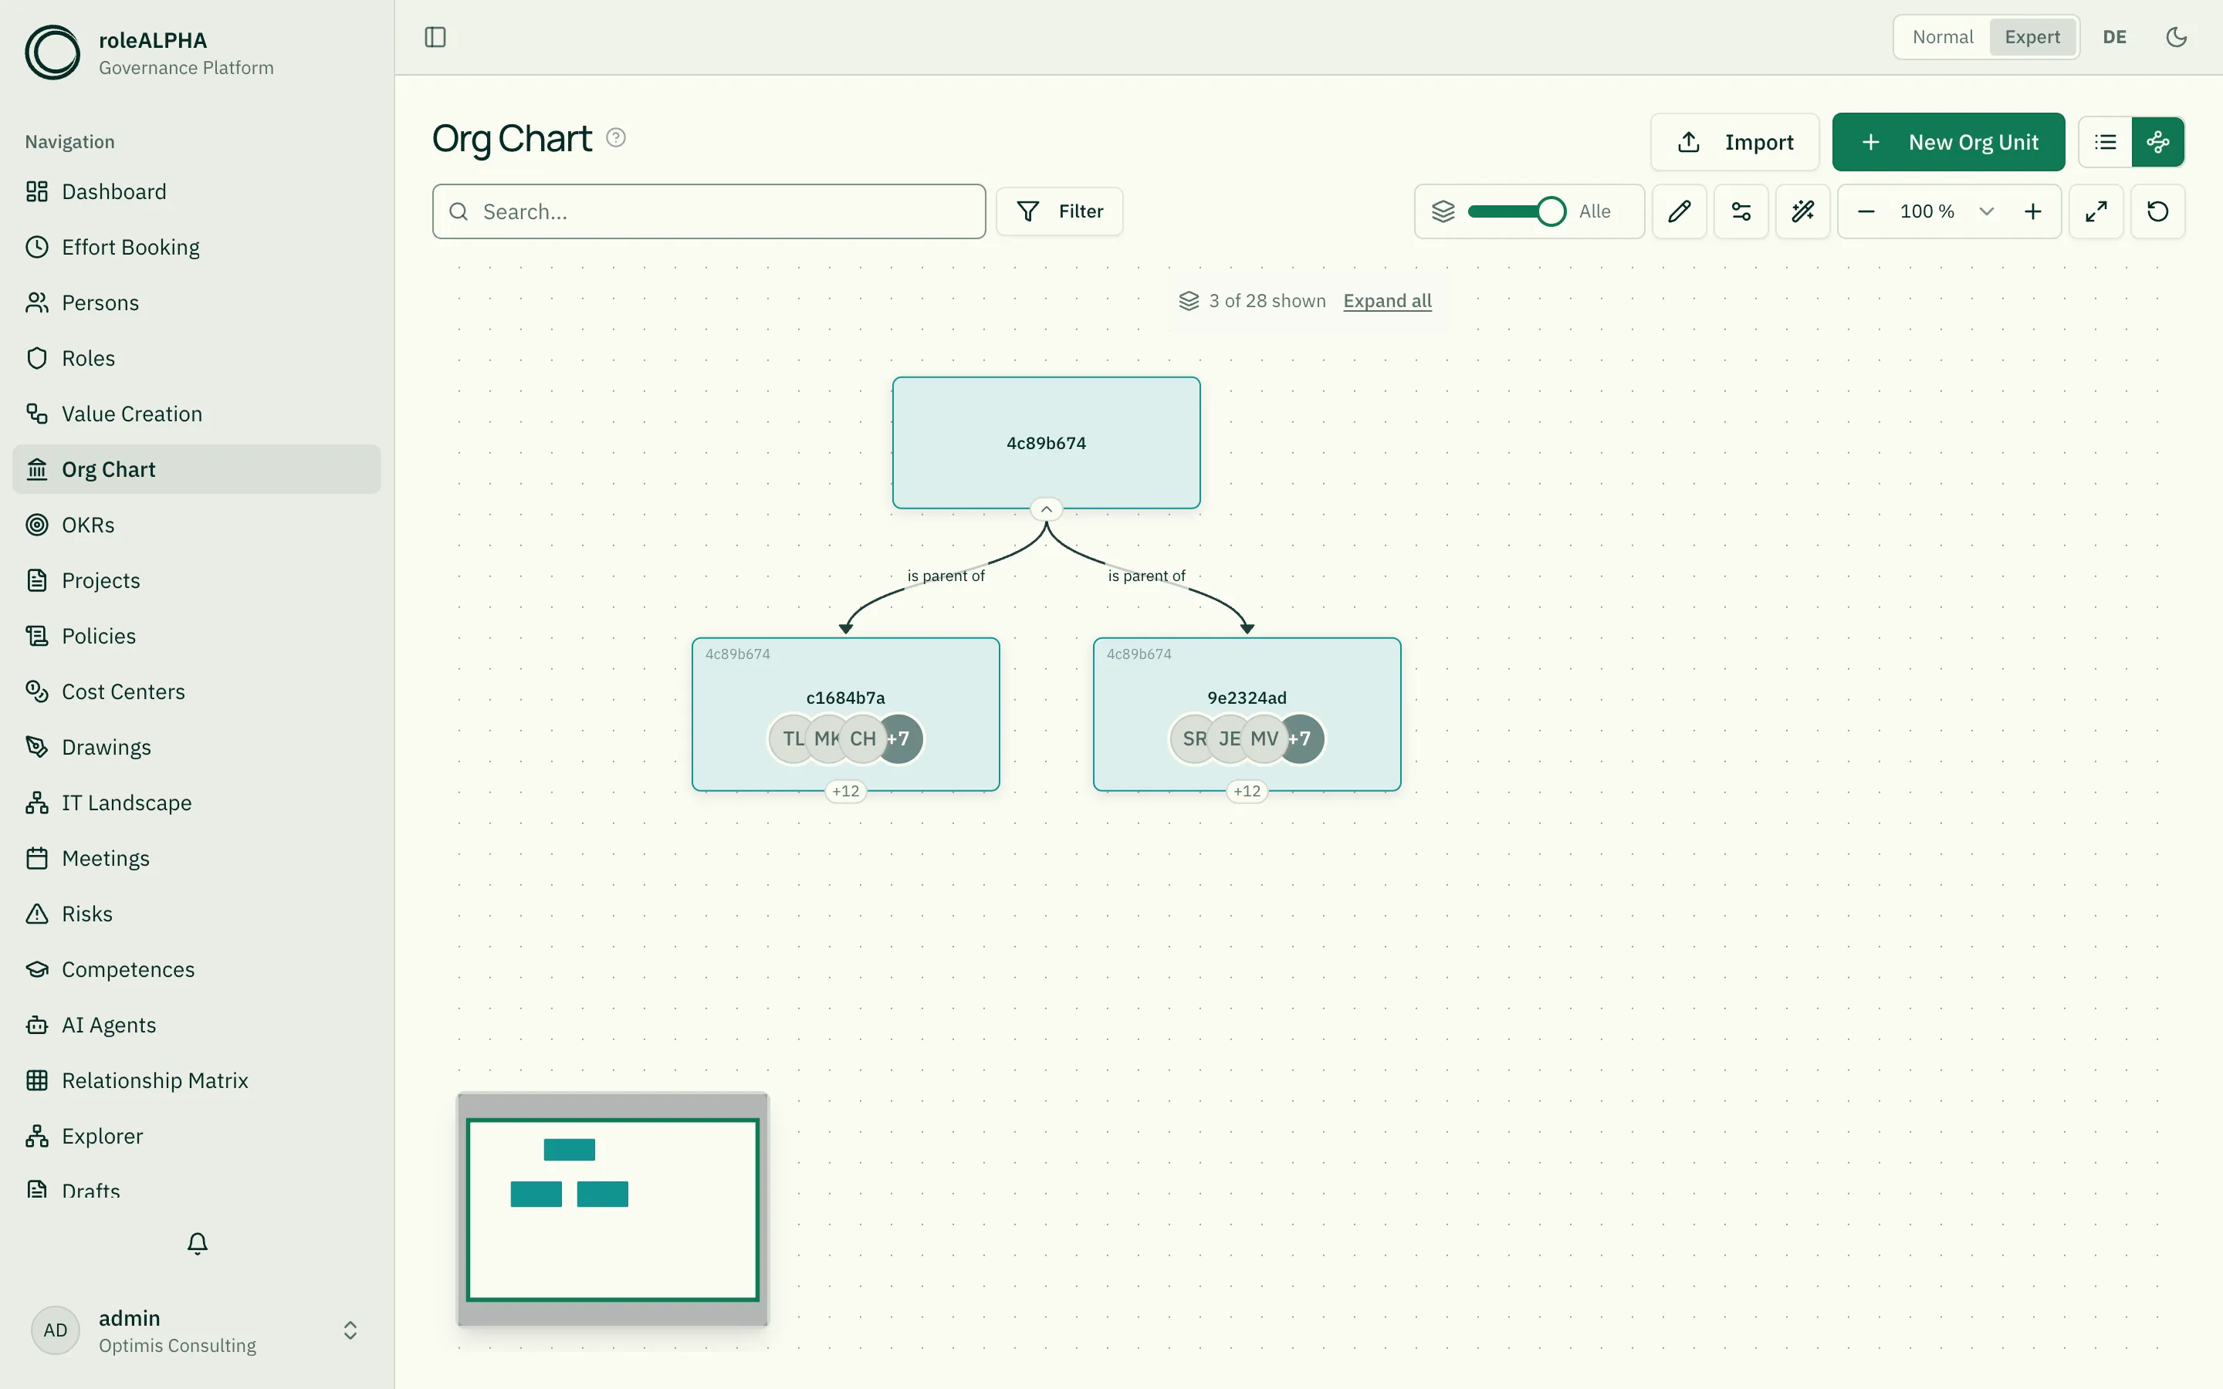This screenshot has width=2223, height=1389.
Task: Adjust the hierarchy depth slider
Action: [1516, 211]
